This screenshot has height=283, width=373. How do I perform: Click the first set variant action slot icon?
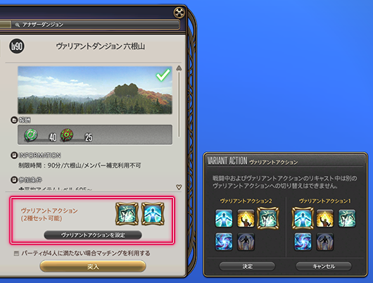[127, 214]
